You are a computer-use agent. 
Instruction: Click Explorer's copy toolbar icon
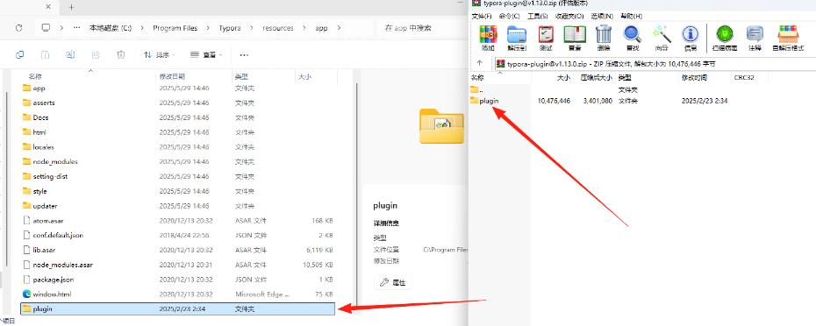[x=19, y=54]
